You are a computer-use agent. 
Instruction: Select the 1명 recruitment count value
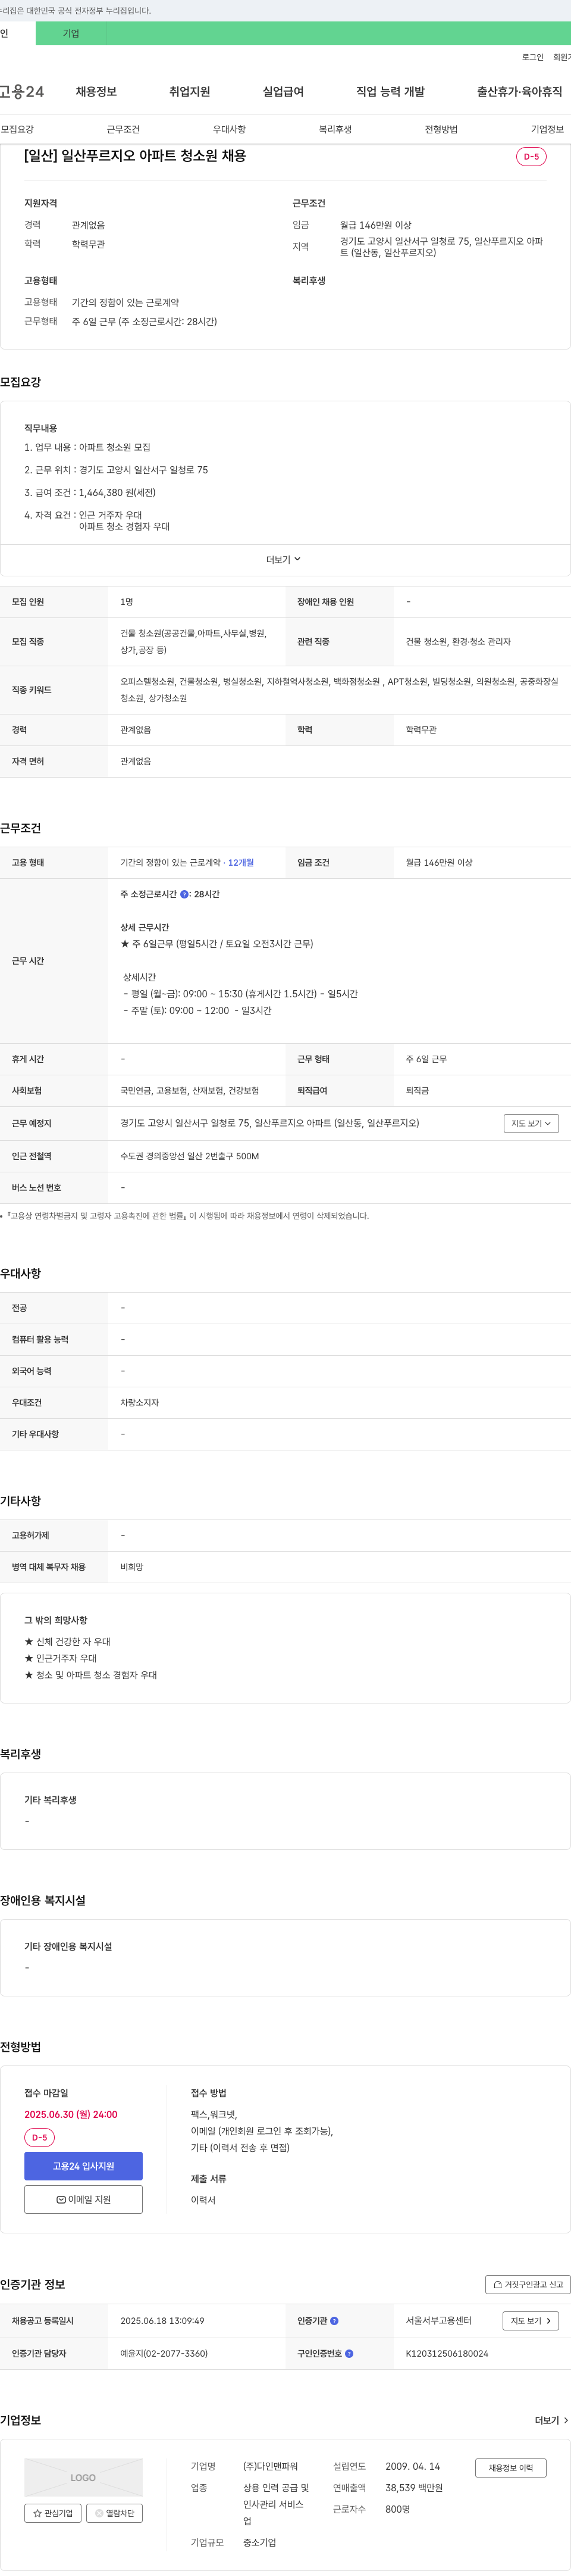127,602
